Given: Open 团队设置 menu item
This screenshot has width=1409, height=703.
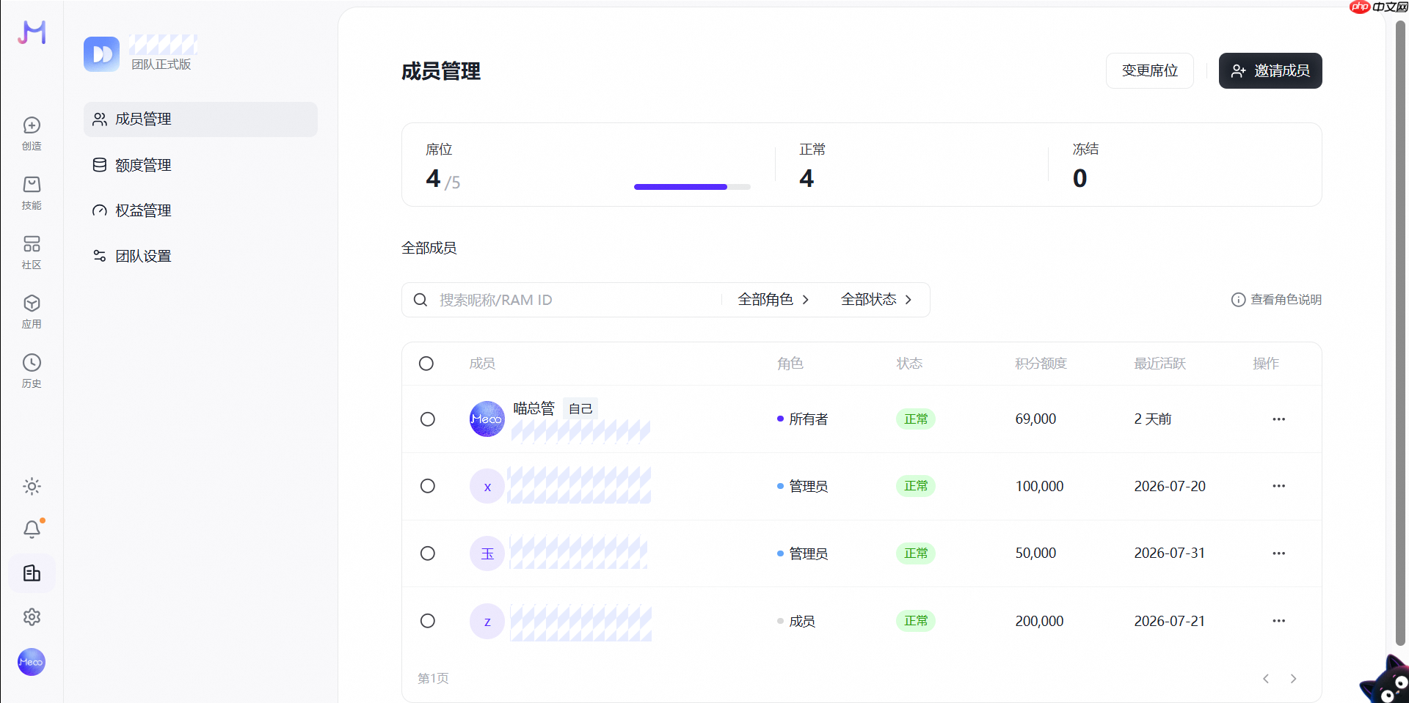Looking at the screenshot, I should tap(200, 256).
